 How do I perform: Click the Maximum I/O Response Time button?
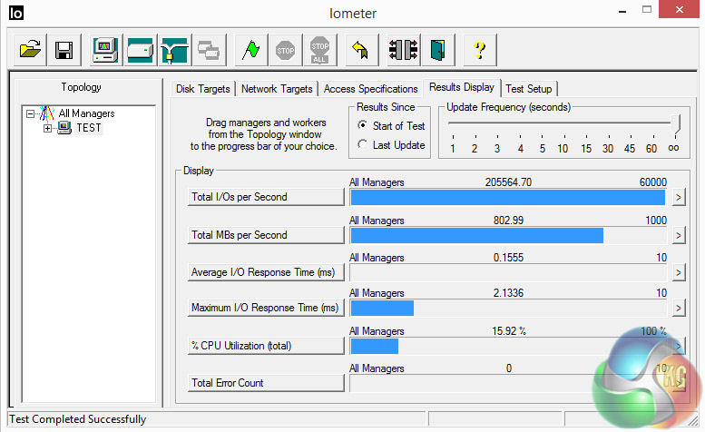coord(266,308)
